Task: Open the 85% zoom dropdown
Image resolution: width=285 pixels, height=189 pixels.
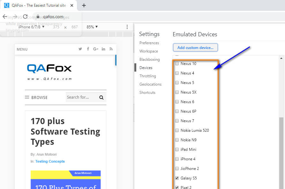Action: tap(92, 27)
